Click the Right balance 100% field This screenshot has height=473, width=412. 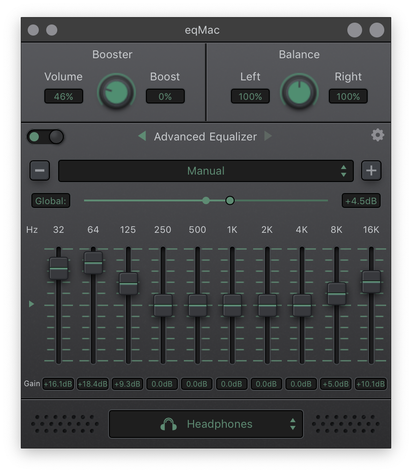pos(348,96)
